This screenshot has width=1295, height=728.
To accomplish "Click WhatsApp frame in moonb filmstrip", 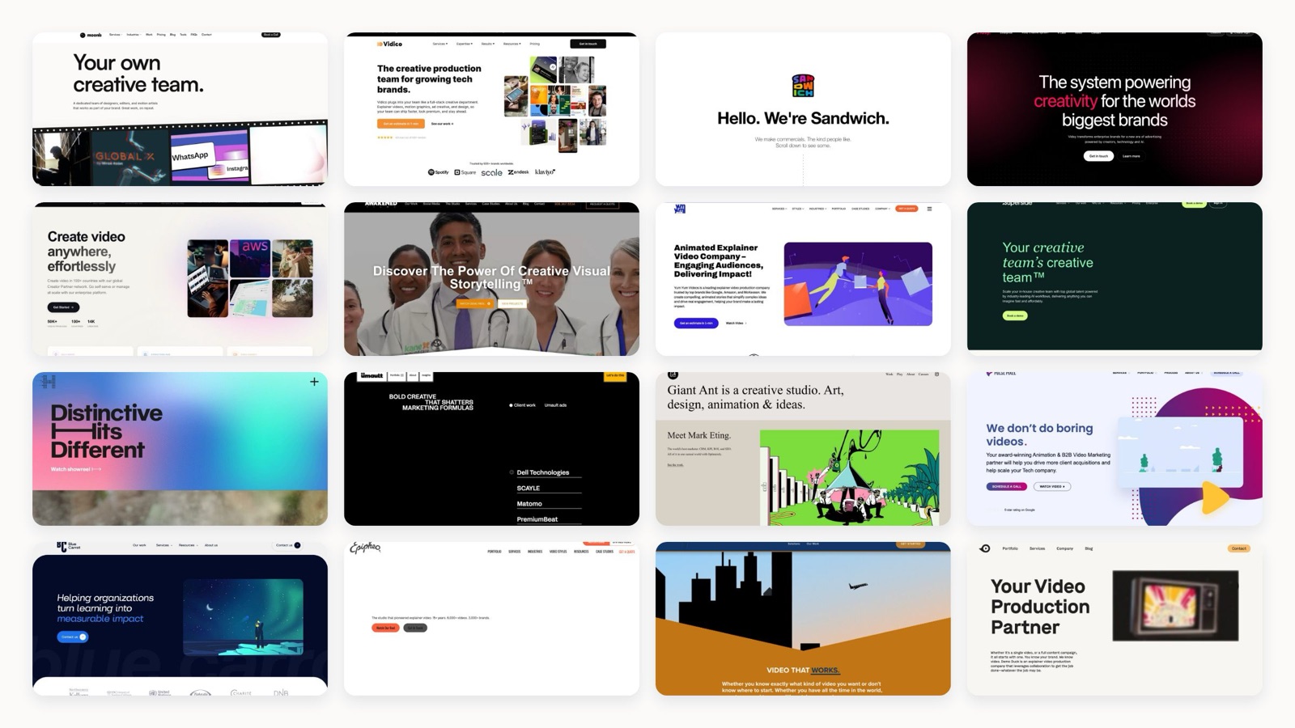I will [x=209, y=157].
